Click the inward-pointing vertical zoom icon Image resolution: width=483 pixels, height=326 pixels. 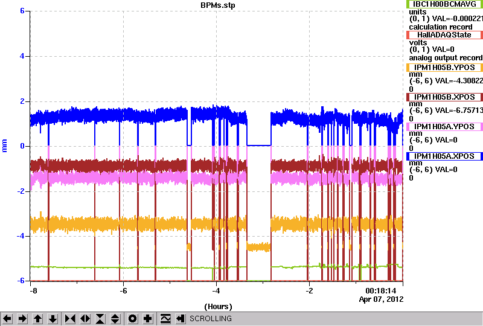click(100, 319)
